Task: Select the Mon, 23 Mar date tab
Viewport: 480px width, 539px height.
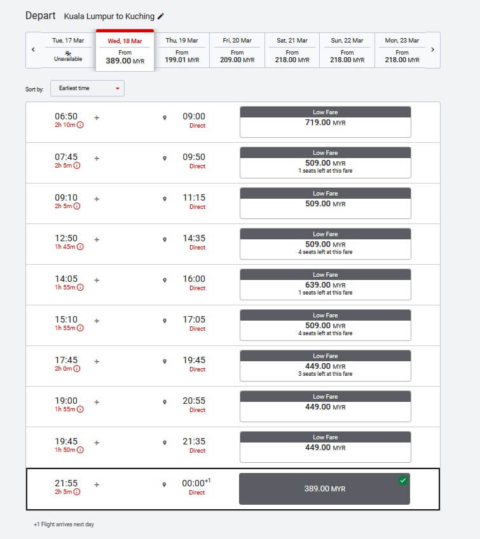Action: (402, 50)
